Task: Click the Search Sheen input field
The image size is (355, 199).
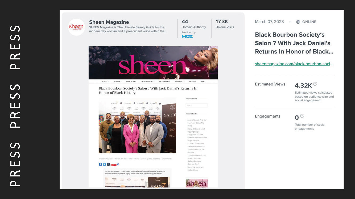Action: point(197,105)
